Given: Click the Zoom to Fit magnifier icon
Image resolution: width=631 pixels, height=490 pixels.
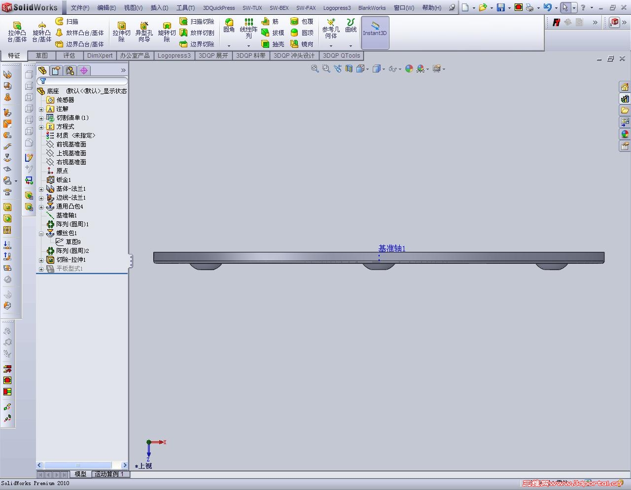Looking at the screenshot, I should (315, 69).
